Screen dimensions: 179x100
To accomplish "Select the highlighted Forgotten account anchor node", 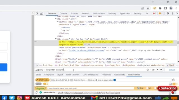I will pos(116,43).
